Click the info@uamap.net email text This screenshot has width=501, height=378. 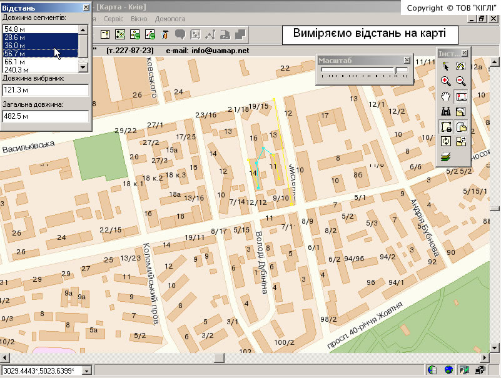point(220,51)
